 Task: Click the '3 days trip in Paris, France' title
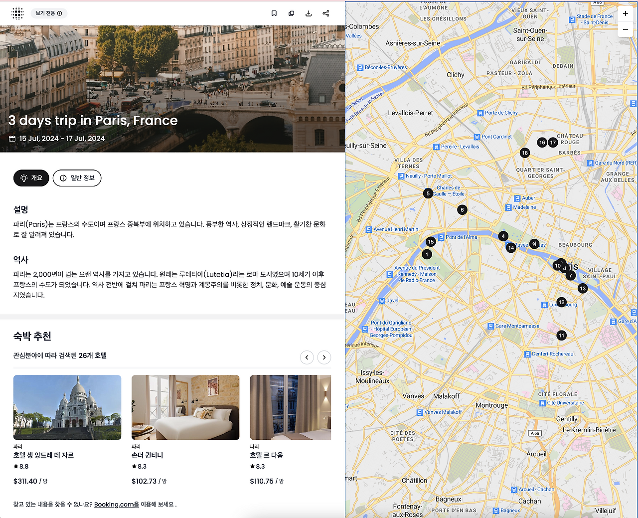[x=93, y=121]
